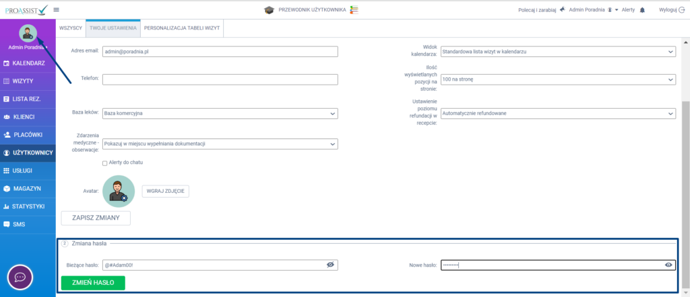Screen dimensions: 690x297
Task: Open Magazyn in the sidebar
Action: coord(28,188)
